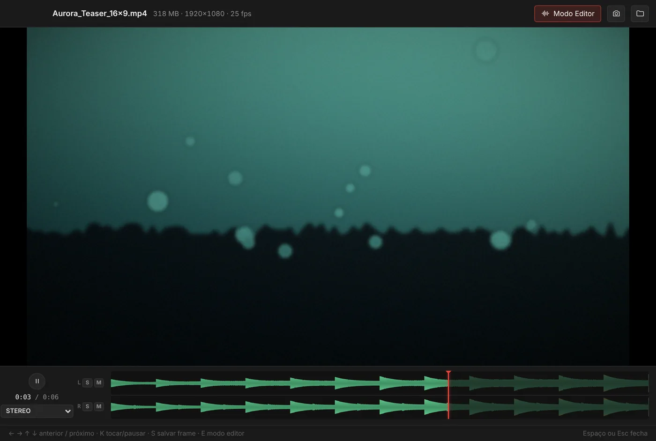Open the STEREO channel mode dropdown
656x441 pixels.
[x=37, y=411]
